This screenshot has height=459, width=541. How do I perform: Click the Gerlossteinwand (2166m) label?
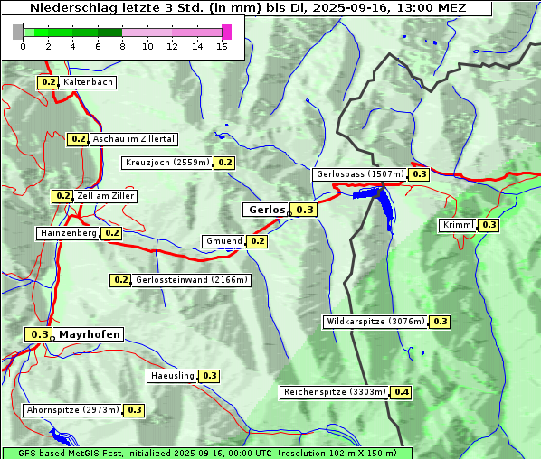click(x=192, y=280)
